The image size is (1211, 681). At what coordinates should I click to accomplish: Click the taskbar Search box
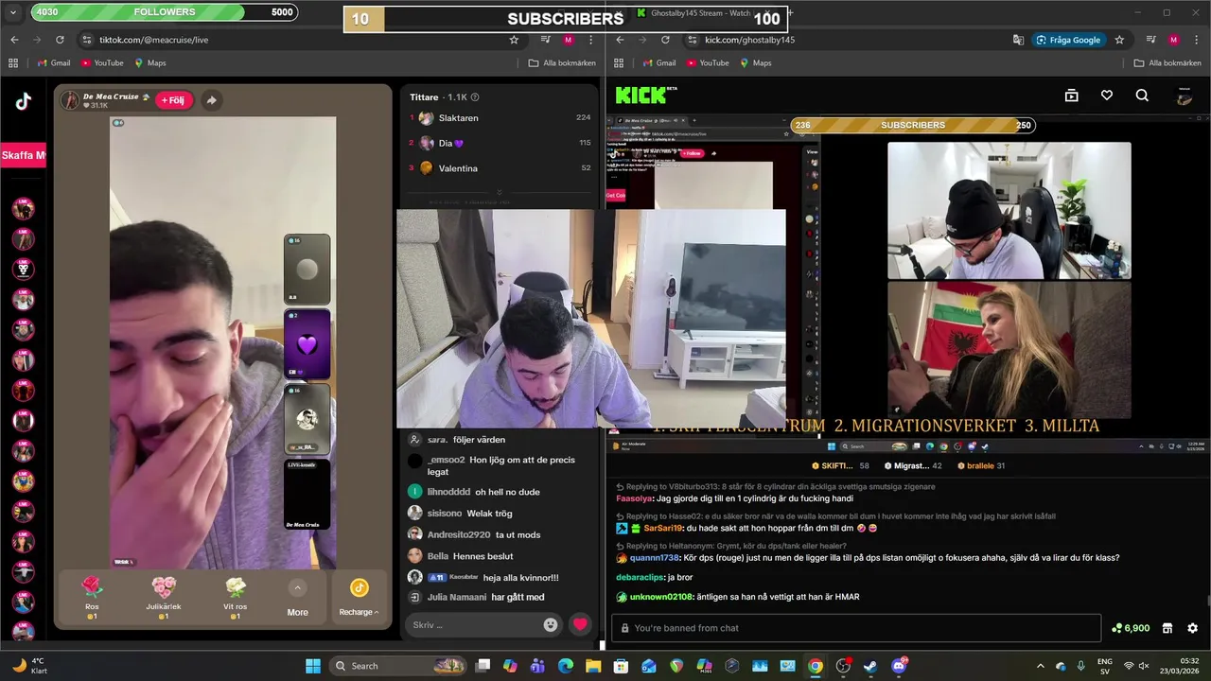[398, 666]
